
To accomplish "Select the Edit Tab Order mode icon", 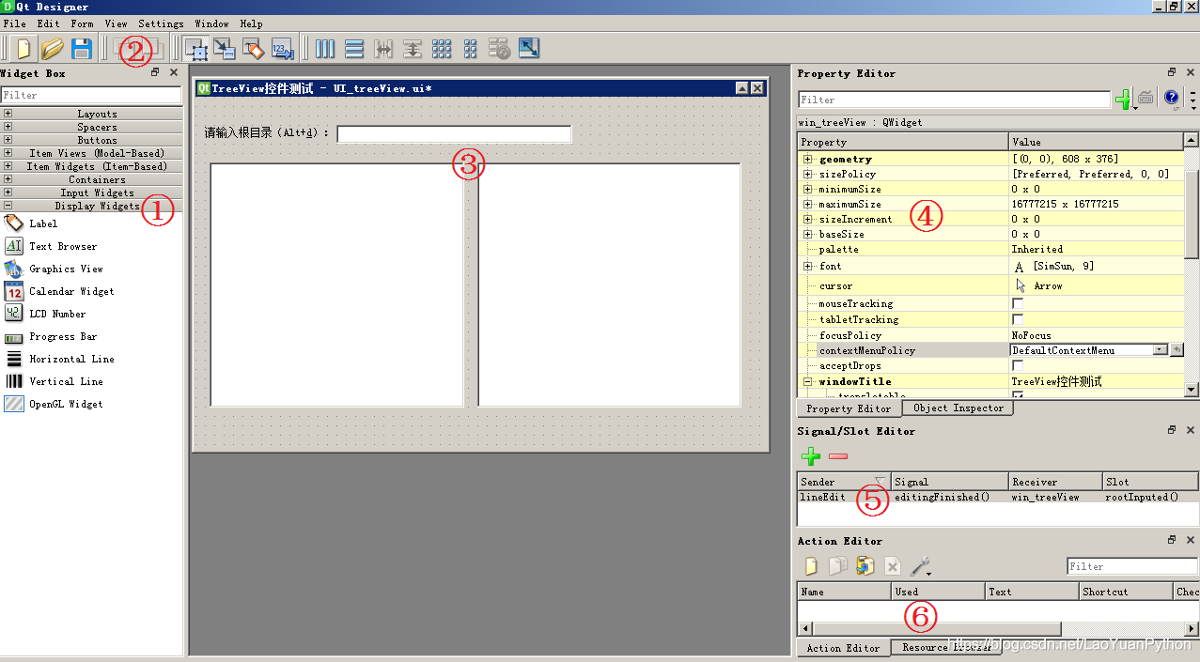I will [x=283, y=48].
